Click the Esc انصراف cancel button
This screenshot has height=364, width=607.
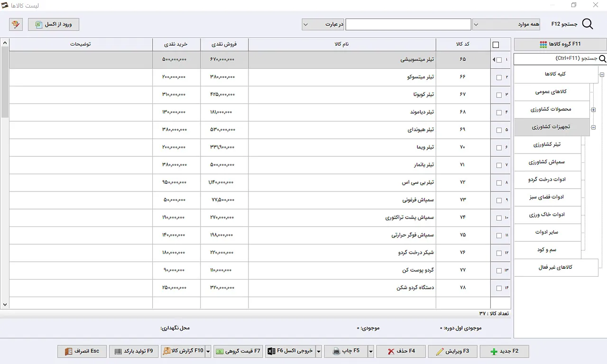pos(83,351)
